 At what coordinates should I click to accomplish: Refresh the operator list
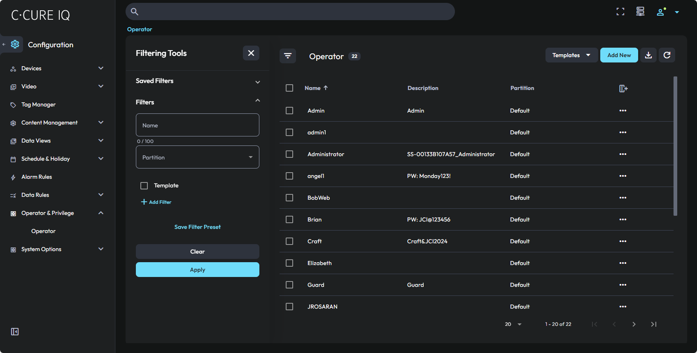667,55
